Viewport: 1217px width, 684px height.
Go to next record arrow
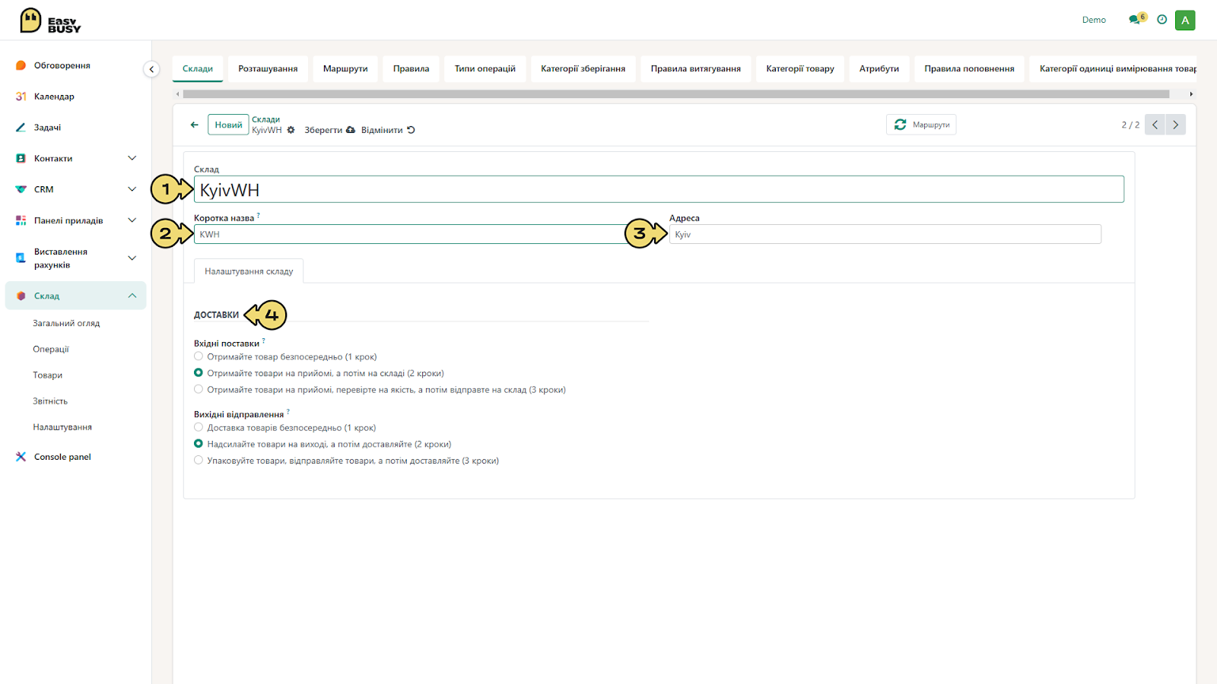click(1175, 125)
